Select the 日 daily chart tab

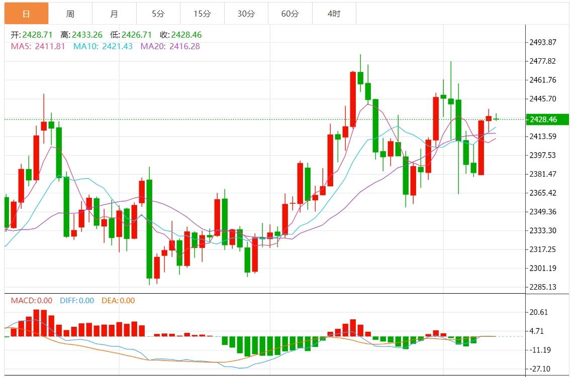pos(27,14)
